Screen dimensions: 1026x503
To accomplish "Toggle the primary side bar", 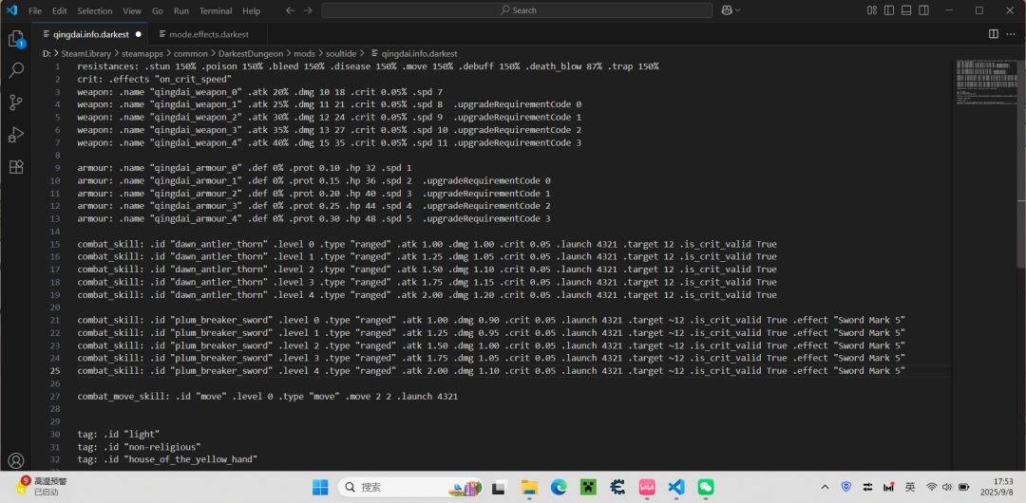I will point(888,10).
